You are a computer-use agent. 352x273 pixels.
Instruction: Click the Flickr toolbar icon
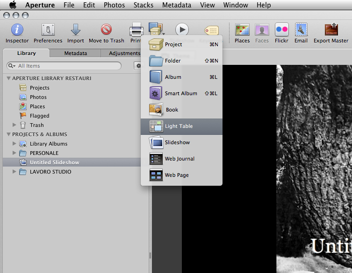(x=281, y=29)
